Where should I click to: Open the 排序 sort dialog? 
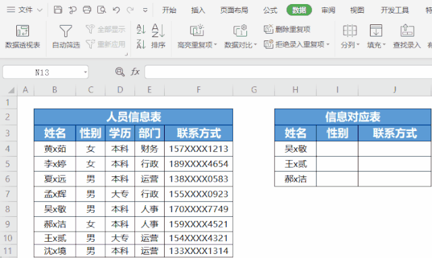tap(158, 36)
